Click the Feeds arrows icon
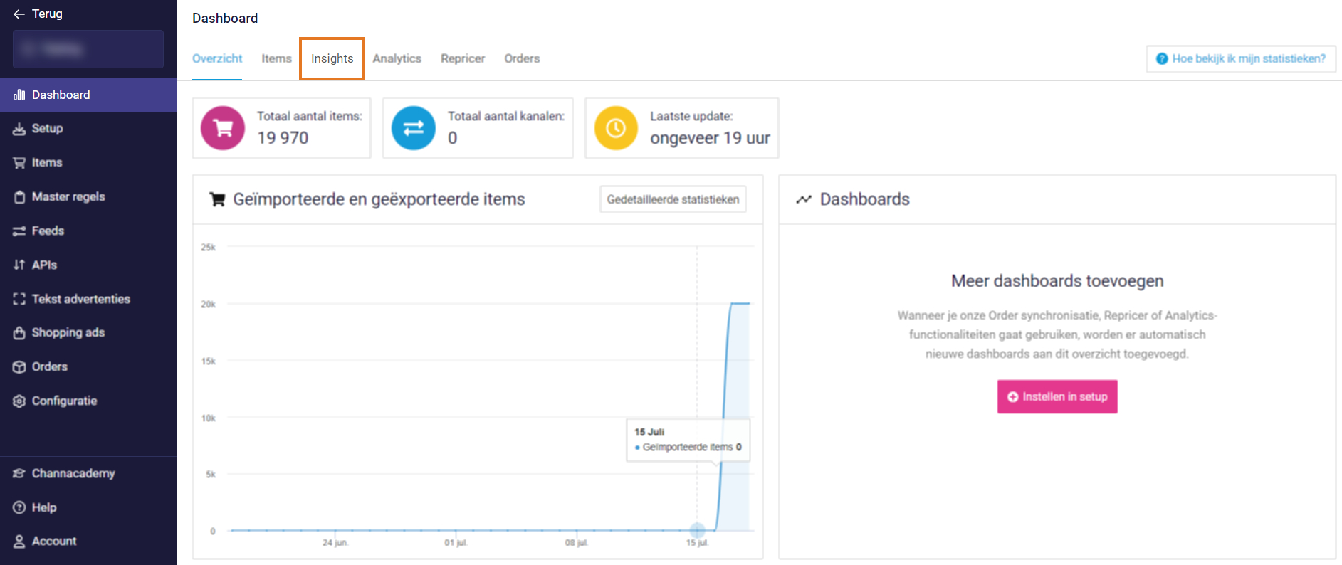The width and height of the screenshot is (1342, 565). pos(19,231)
